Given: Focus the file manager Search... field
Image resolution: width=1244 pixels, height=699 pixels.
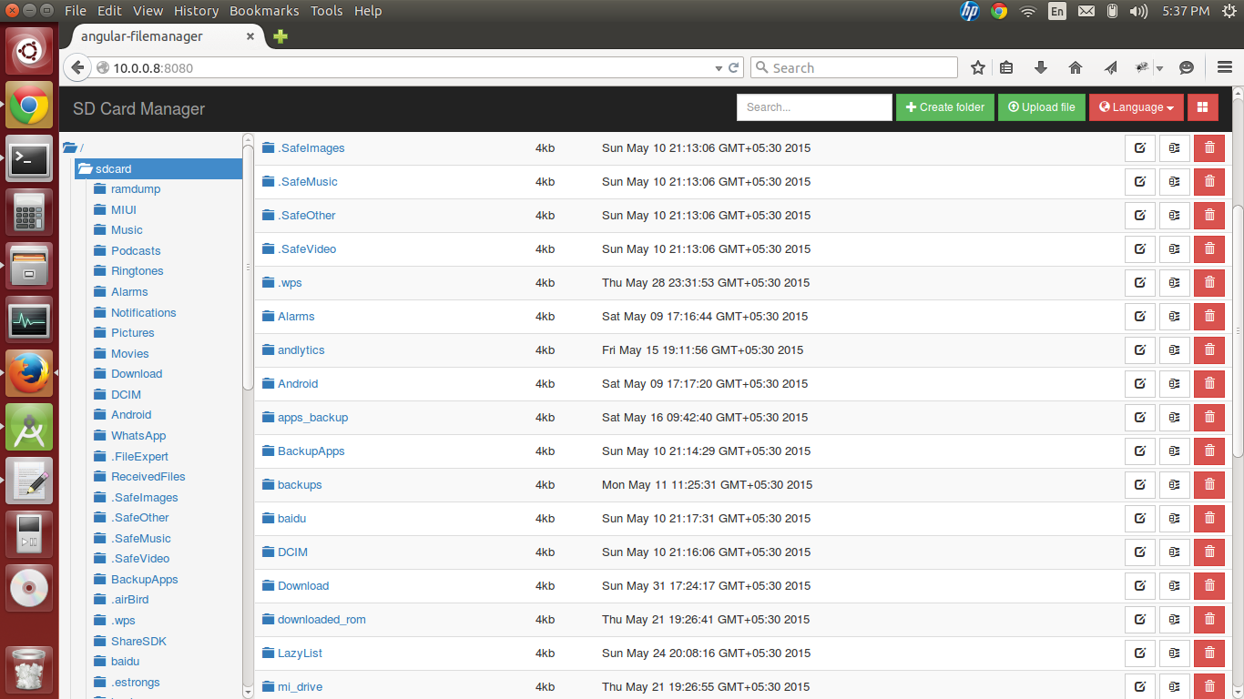Looking at the screenshot, I should click(x=814, y=107).
